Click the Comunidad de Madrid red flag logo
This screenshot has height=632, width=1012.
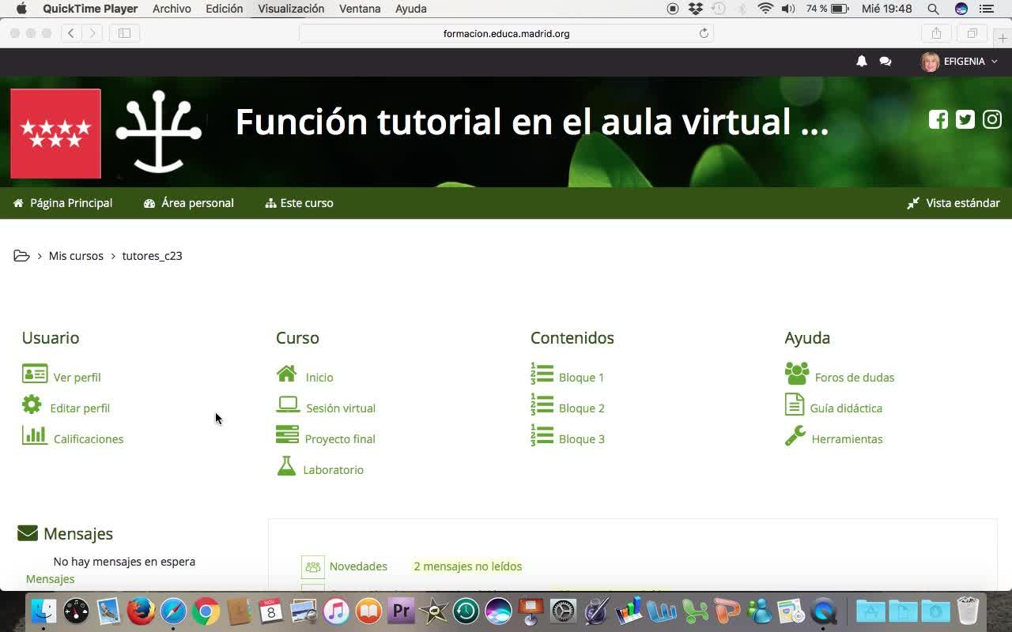(55, 134)
